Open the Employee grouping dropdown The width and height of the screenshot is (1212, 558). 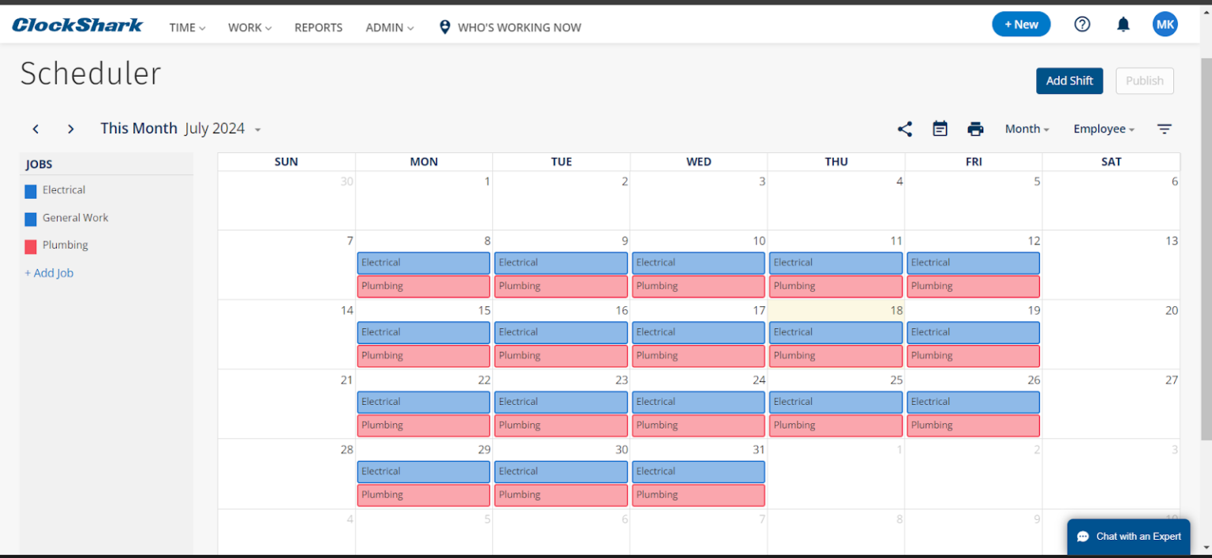point(1102,129)
